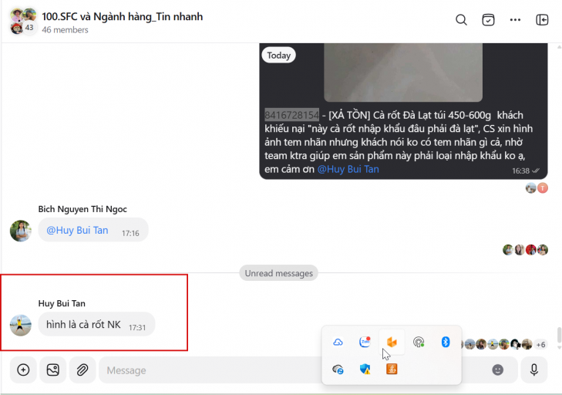
Task: Select the highlighted number 8416728154
Action: [291, 115]
